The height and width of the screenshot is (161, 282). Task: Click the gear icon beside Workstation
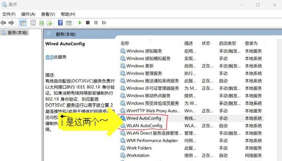(123, 155)
